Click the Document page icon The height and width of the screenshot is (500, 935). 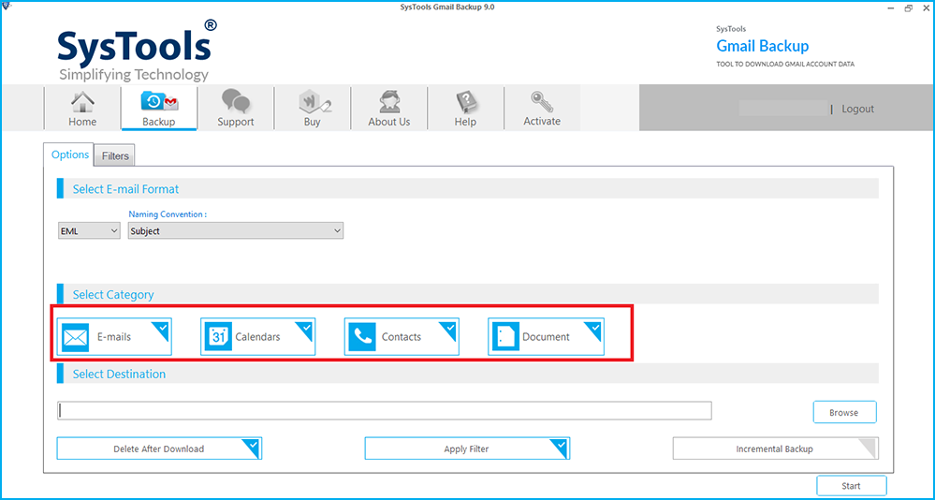pyautogui.click(x=505, y=337)
